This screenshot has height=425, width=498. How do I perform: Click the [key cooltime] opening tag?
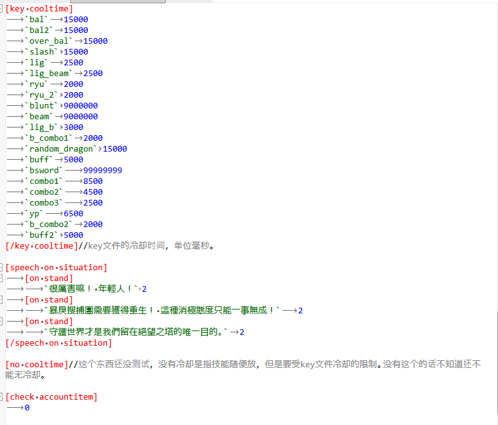click(x=39, y=9)
